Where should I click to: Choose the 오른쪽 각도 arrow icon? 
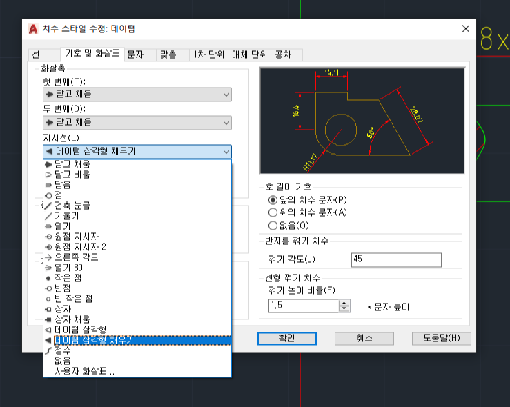coord(48,257)
